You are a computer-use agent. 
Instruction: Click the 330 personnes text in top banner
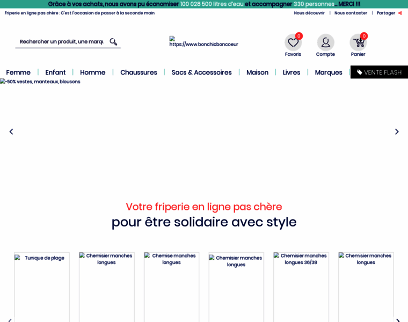pos(314,4)
